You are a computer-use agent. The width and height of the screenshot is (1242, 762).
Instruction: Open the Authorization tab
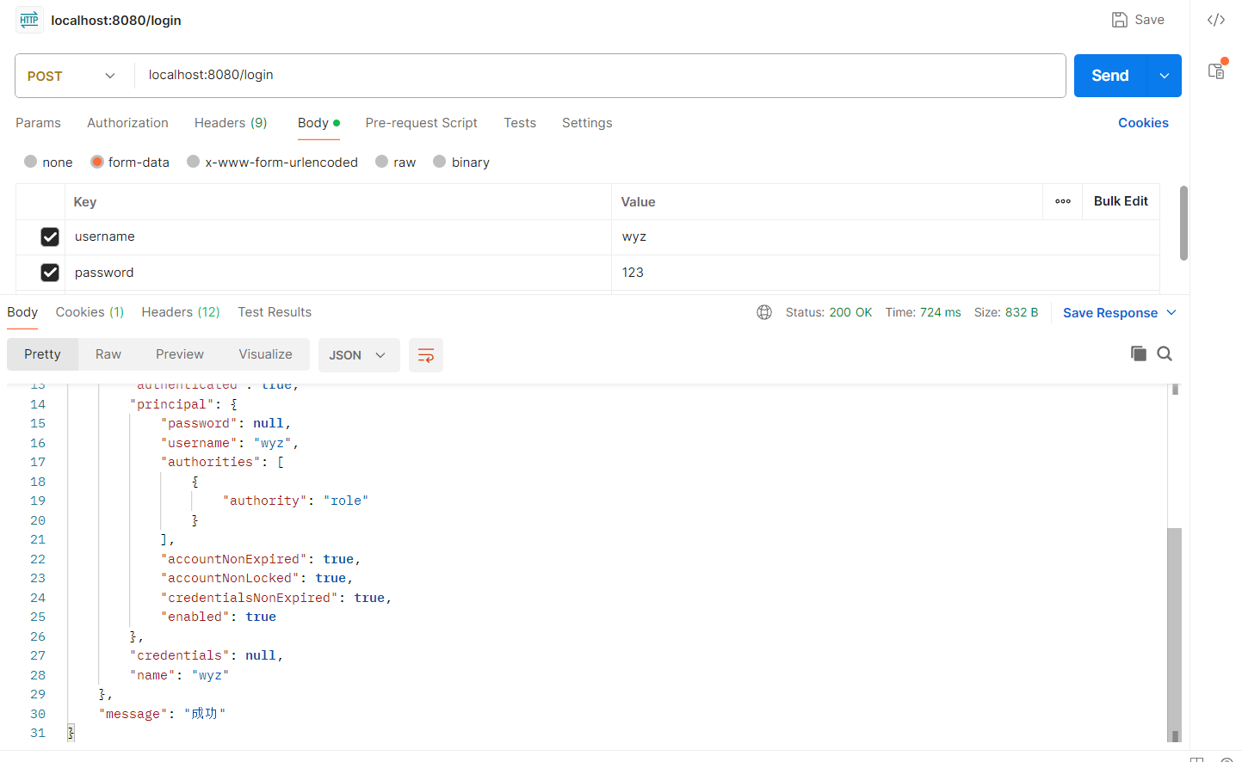coord(127,123)
